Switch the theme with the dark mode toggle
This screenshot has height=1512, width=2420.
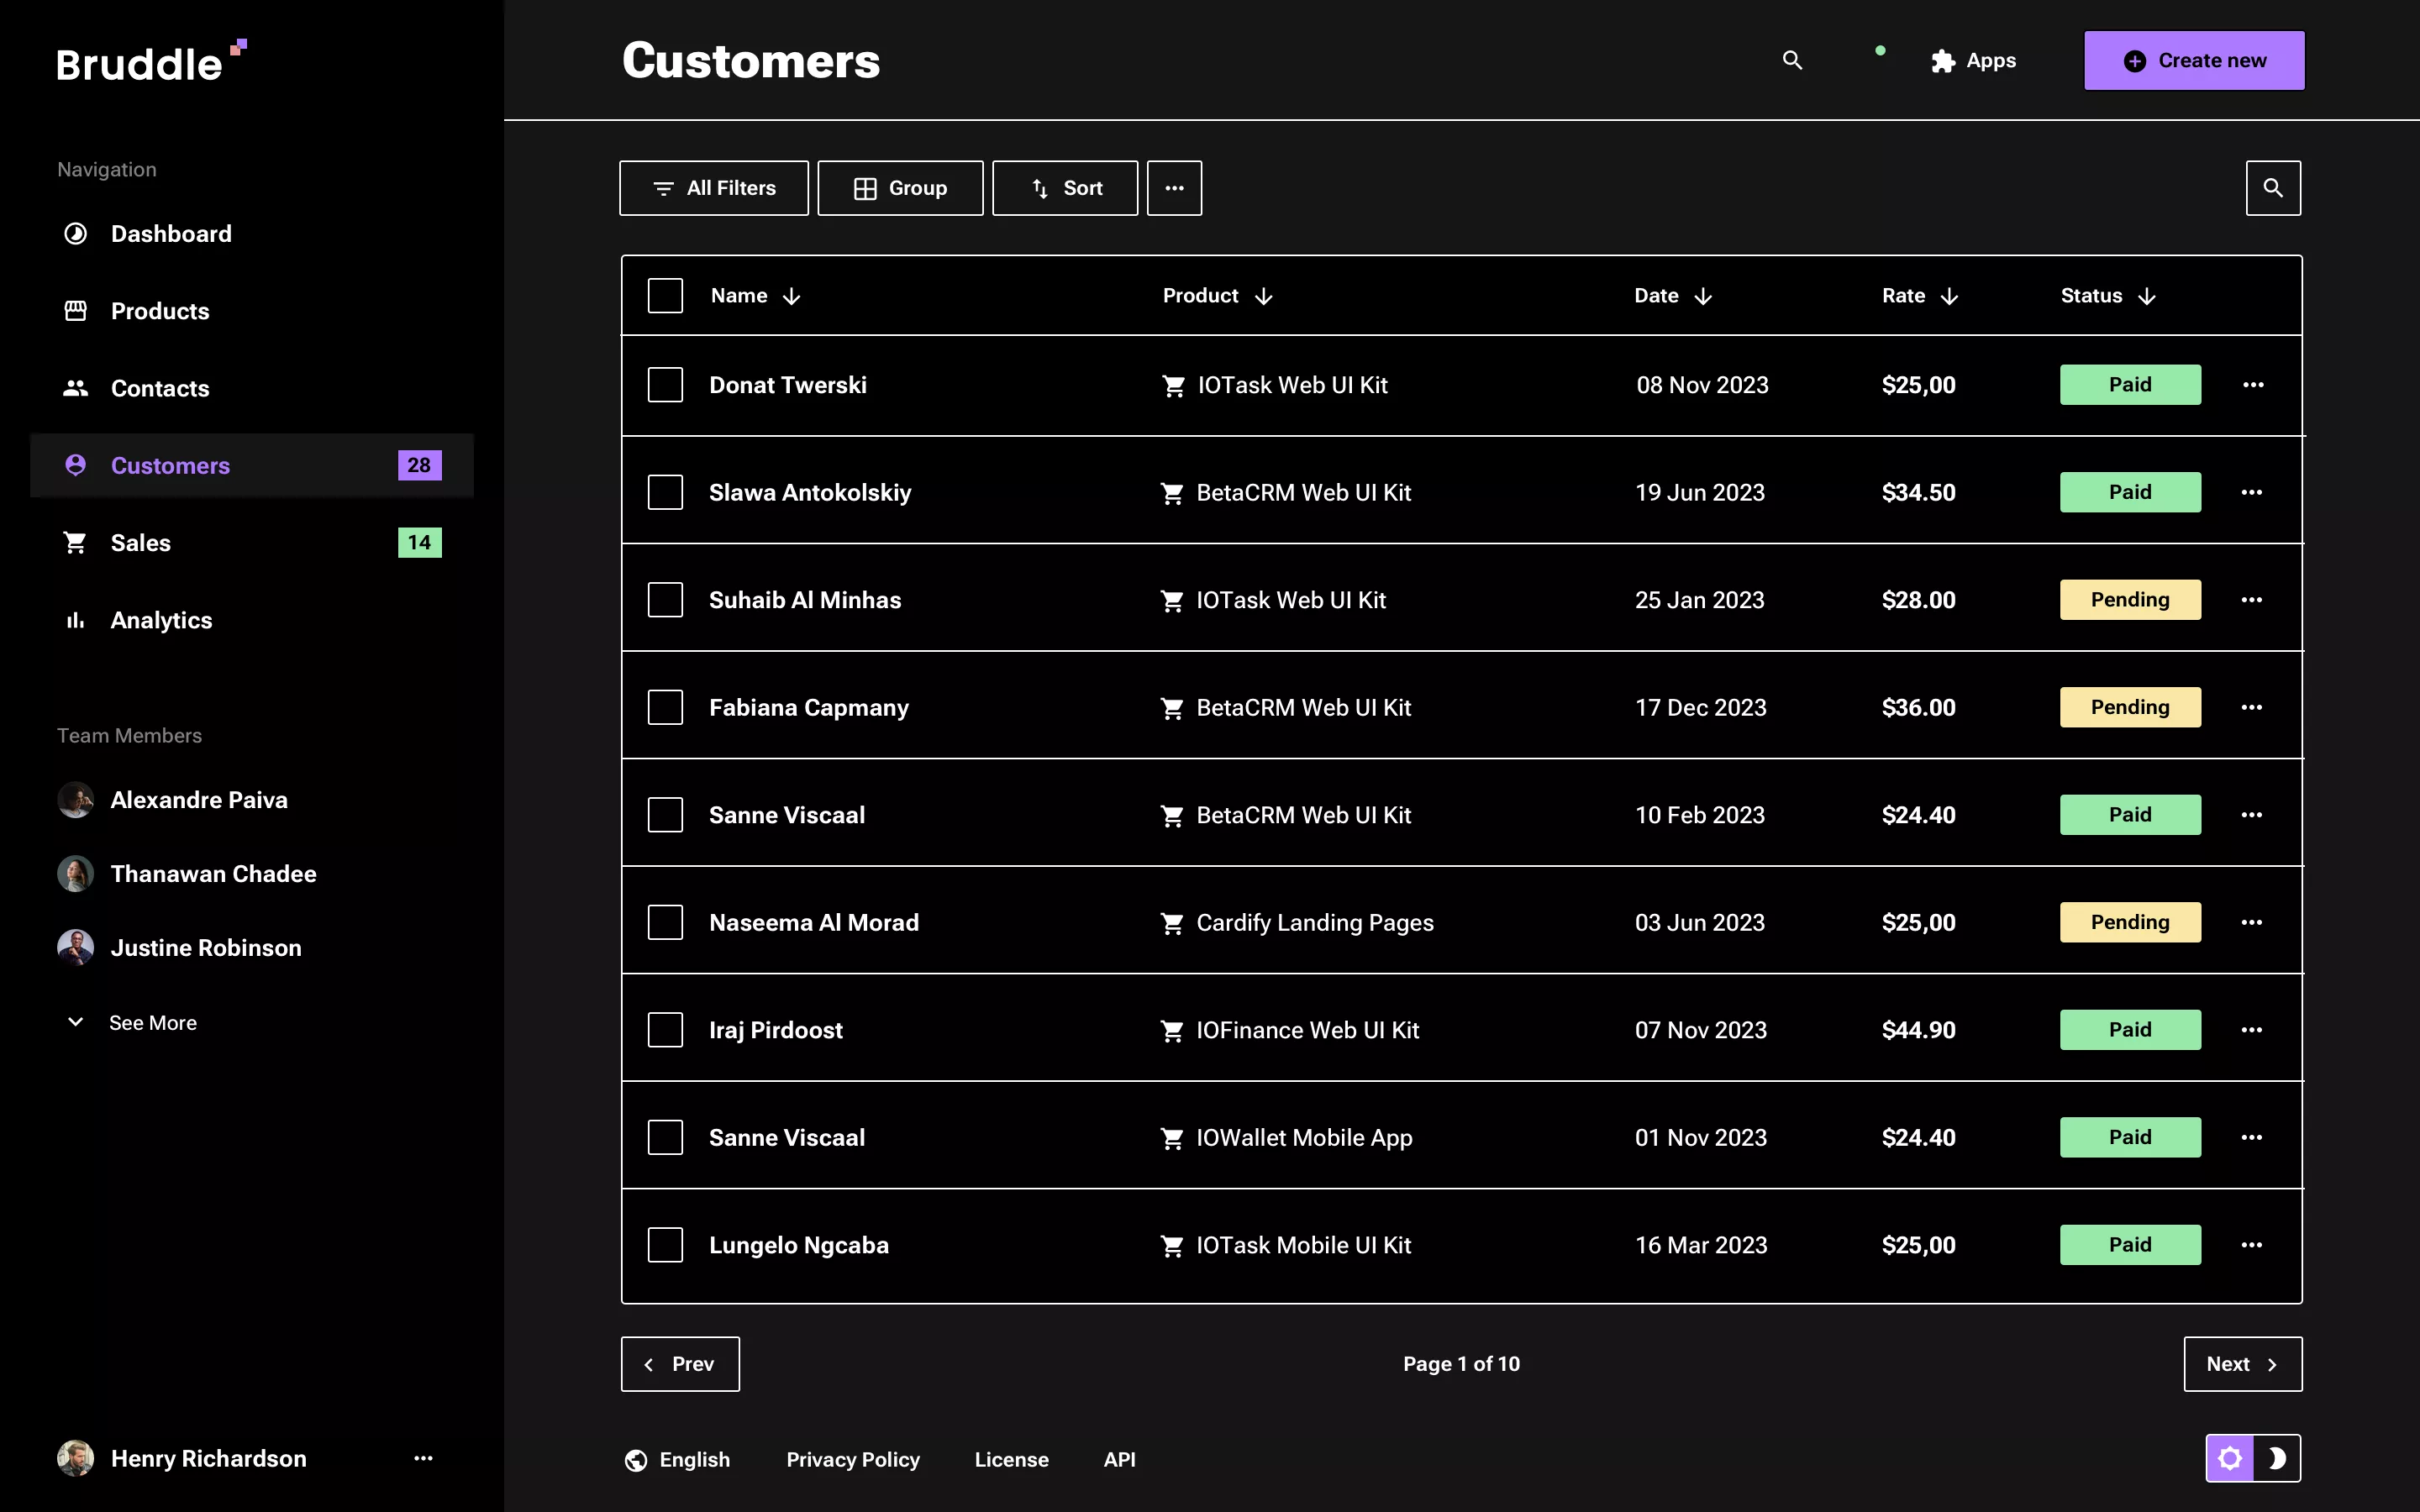pos(2279,1458)
